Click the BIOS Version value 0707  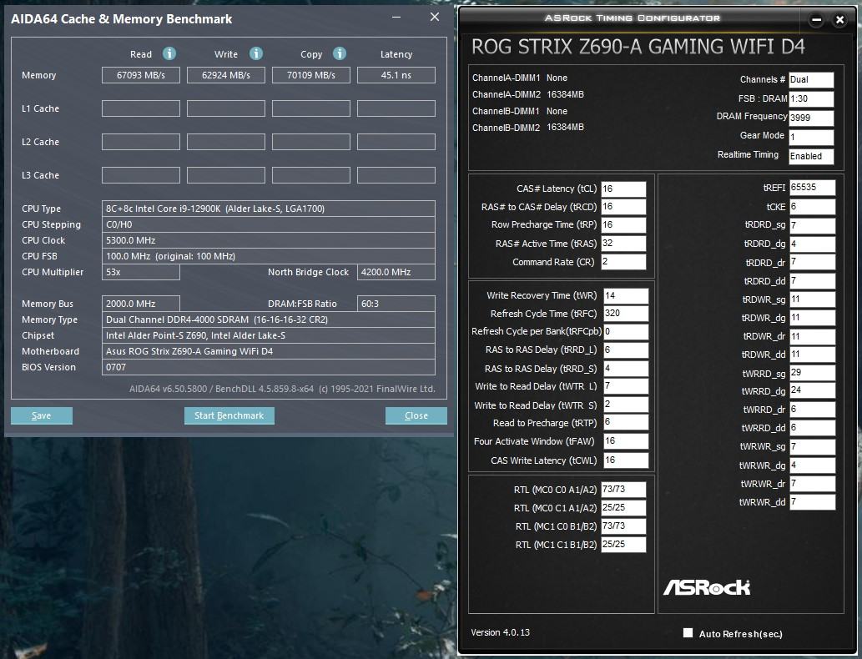(x=268, y=367)
